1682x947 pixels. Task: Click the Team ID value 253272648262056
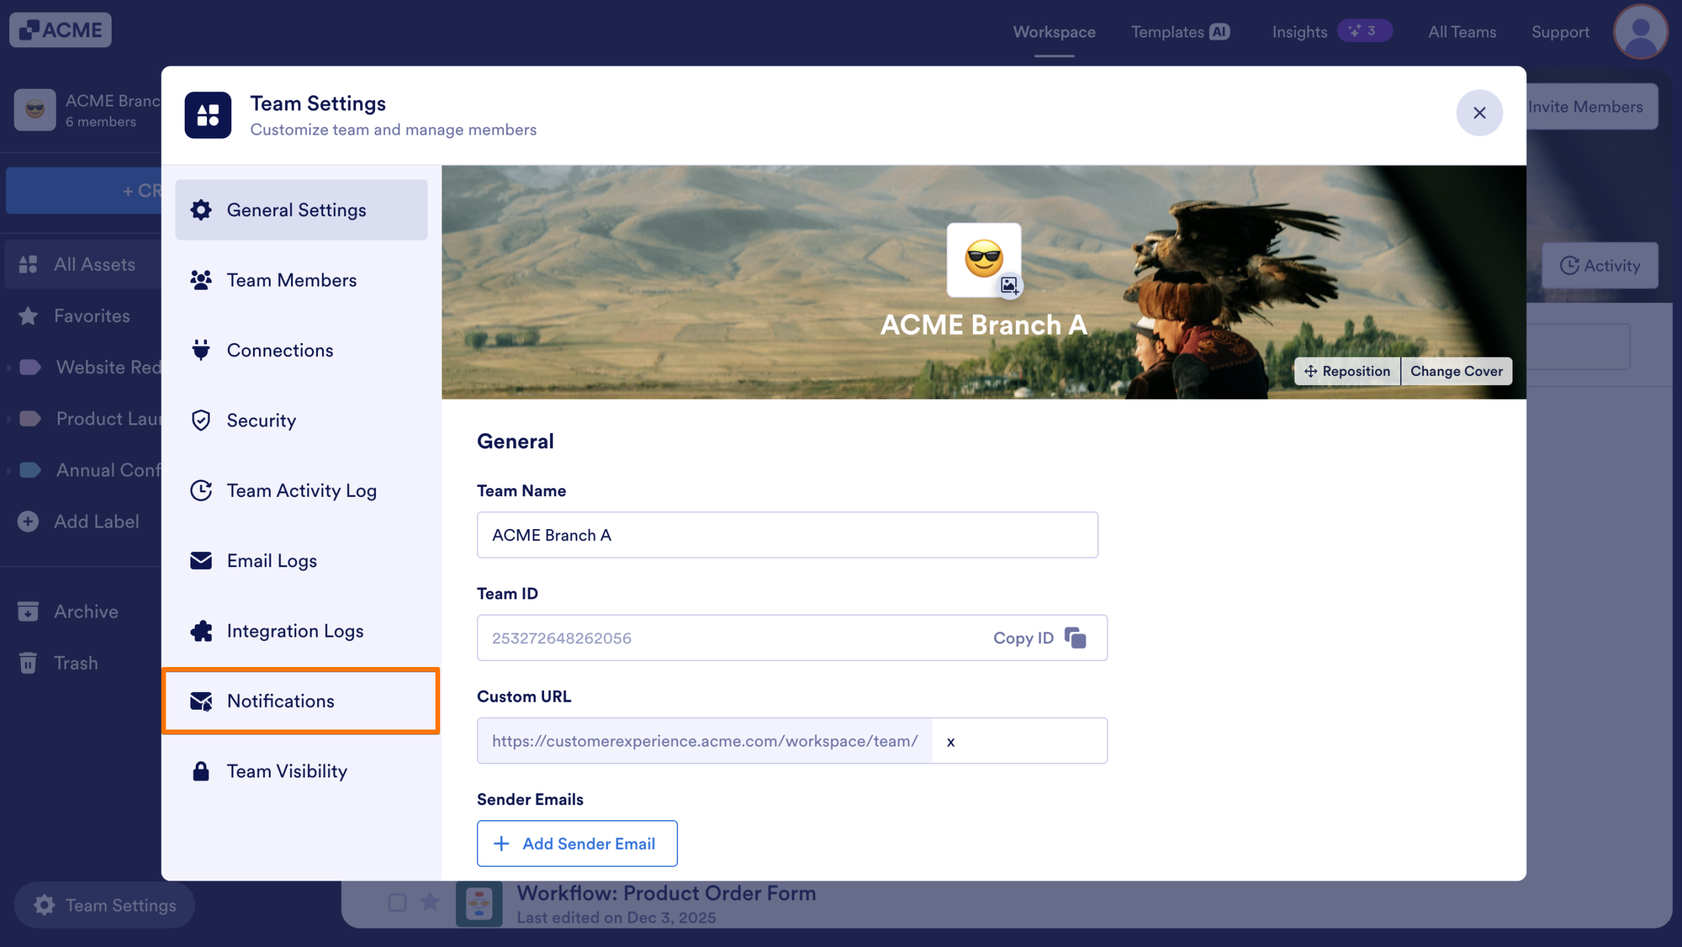(562, 638)
